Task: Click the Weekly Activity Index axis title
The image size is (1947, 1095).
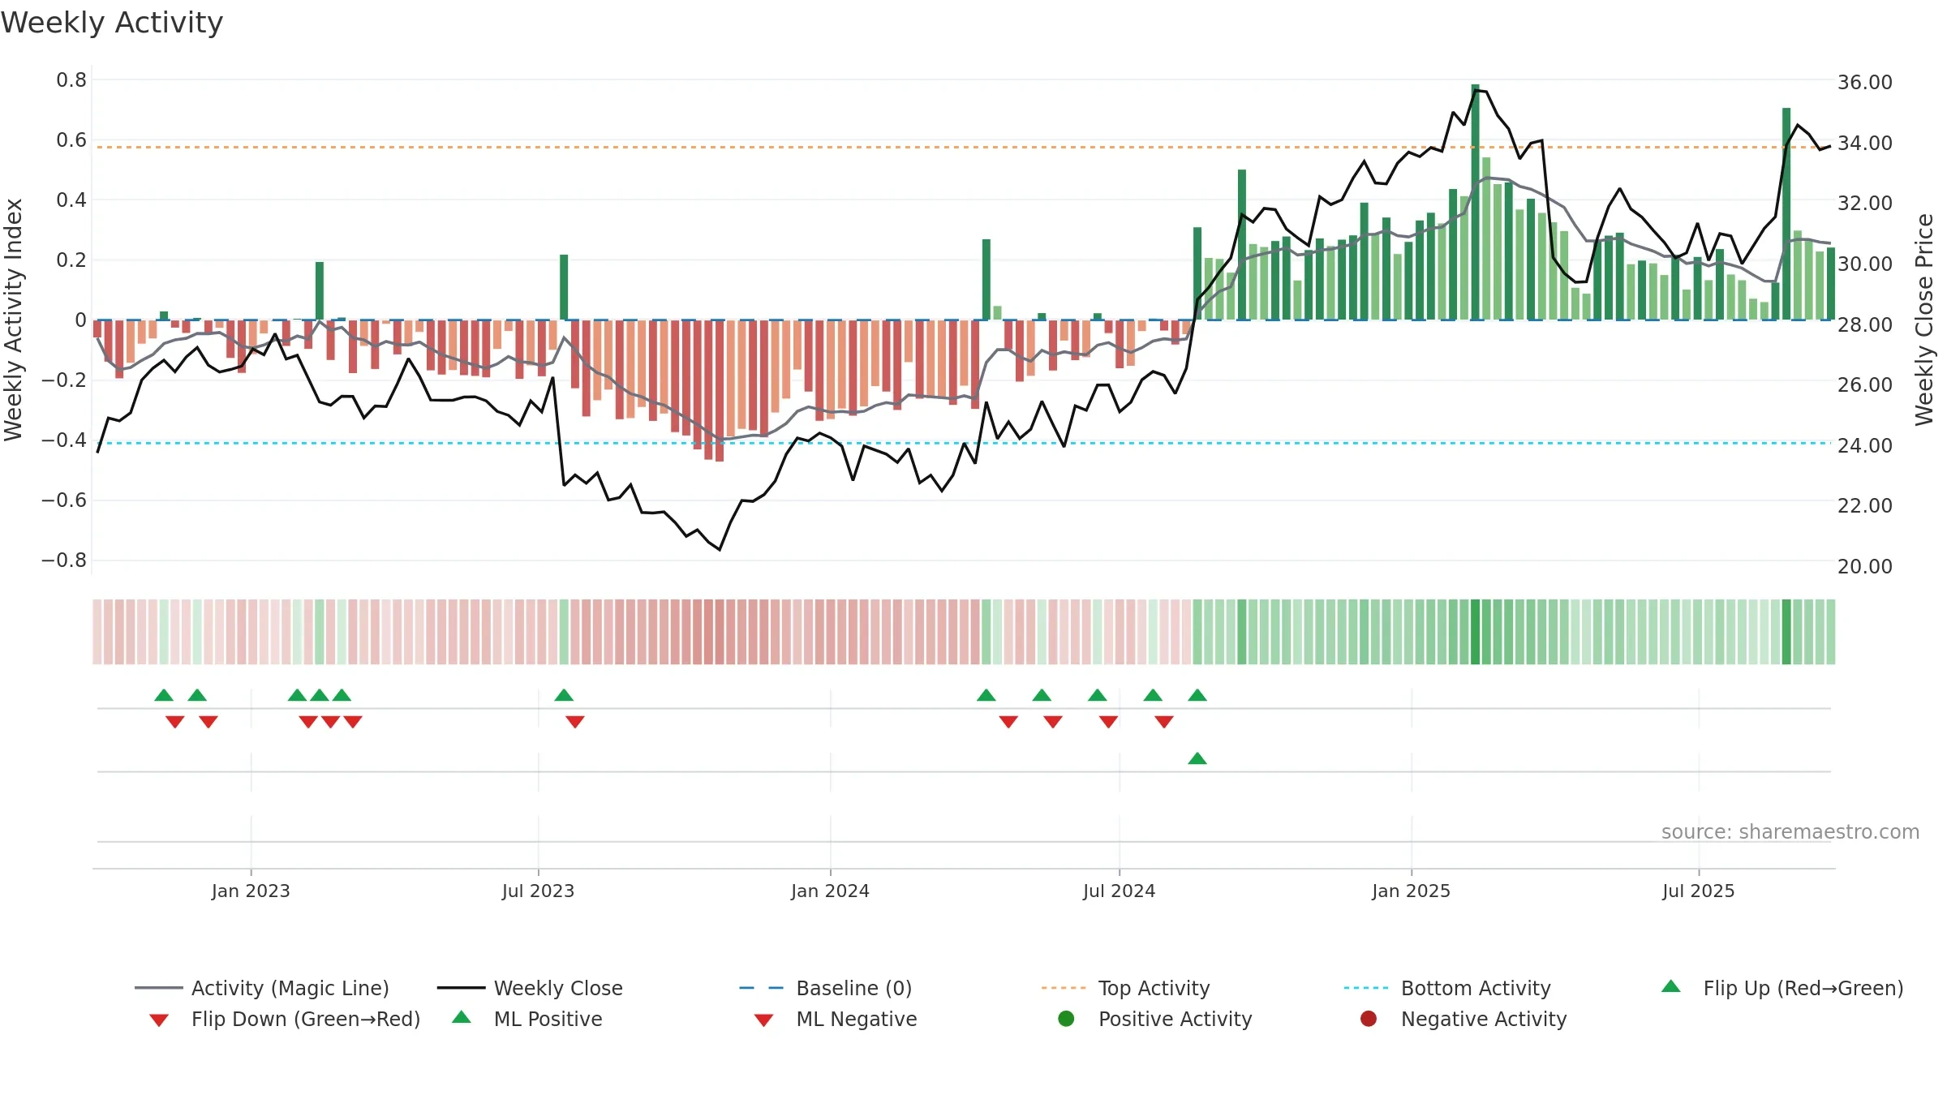Action: point(13,320)
